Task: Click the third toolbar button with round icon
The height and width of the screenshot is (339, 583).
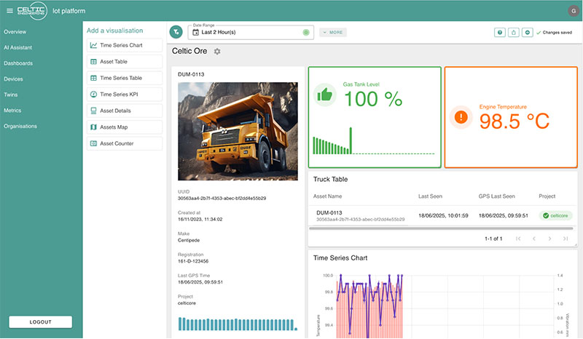Action: point(527,32)
